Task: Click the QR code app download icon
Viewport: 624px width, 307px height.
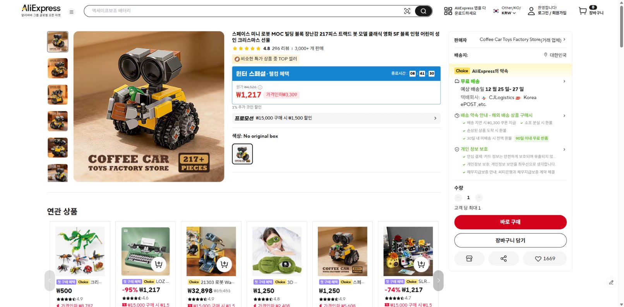Action: point(448,11)
